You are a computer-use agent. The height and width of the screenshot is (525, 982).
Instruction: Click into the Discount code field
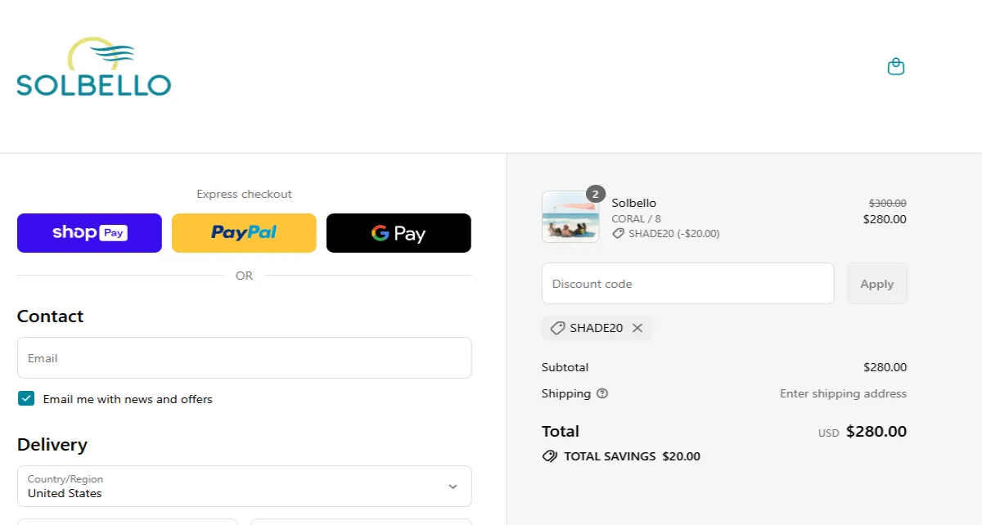687,284
